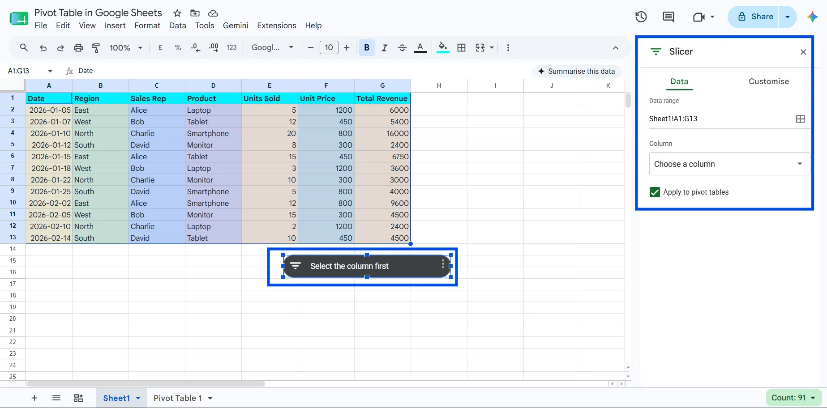The width and height of the screenshot is (827, 408).
Task: Format as currency with pound icon
Action: click(160, 47)
